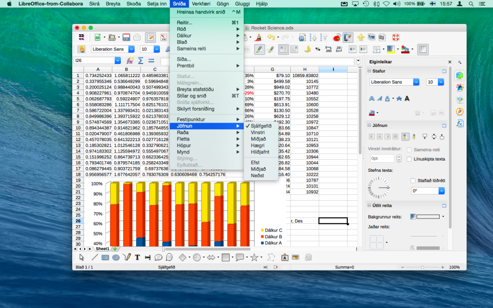Select the Text tool T icon

point(137,257)
